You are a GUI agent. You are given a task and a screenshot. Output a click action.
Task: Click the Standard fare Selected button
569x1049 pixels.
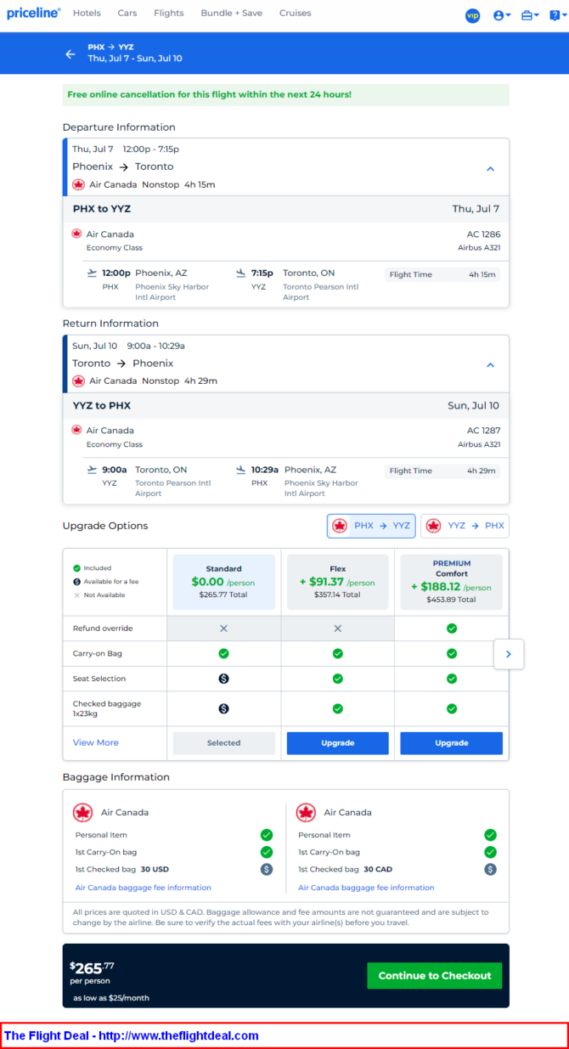[224, 743]
